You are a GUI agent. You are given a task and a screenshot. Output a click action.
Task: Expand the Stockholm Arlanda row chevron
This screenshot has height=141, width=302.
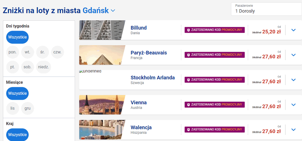pyautogui.click(x=293, y=80)
